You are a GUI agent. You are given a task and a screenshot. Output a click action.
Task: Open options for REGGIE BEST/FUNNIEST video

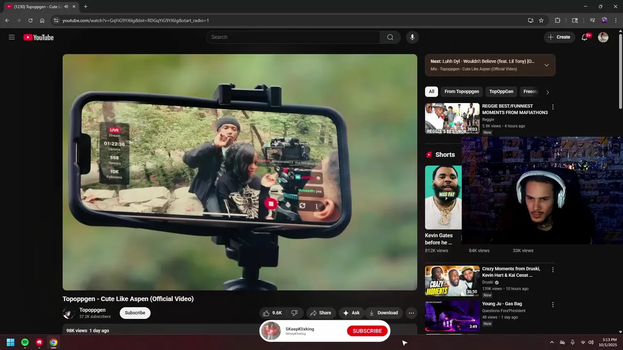point(552,107)
